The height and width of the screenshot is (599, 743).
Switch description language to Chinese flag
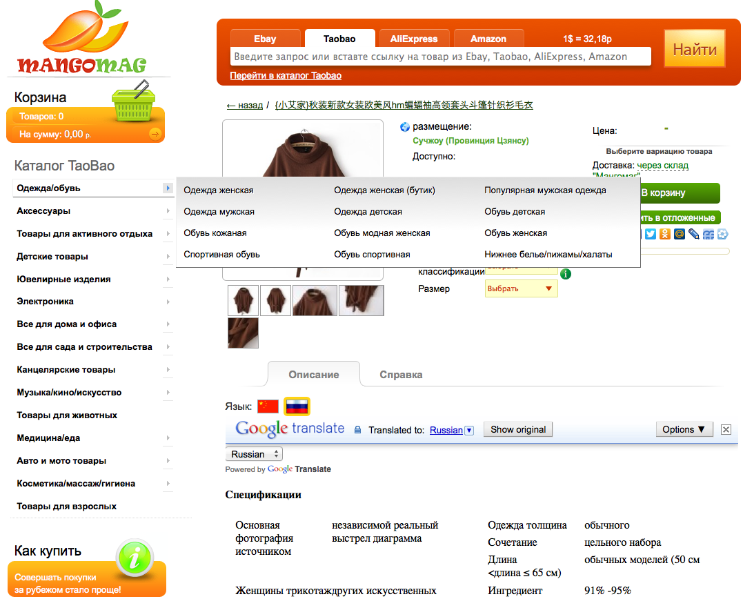click(x=268, y=406)
